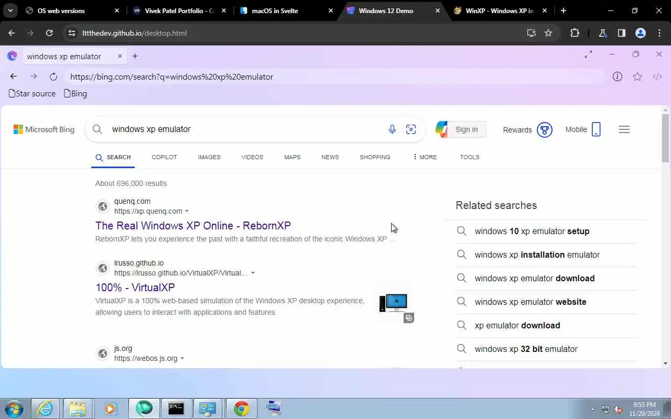Open the Star source bookmark
Screen dimensions: 671x419
point(33,93)
